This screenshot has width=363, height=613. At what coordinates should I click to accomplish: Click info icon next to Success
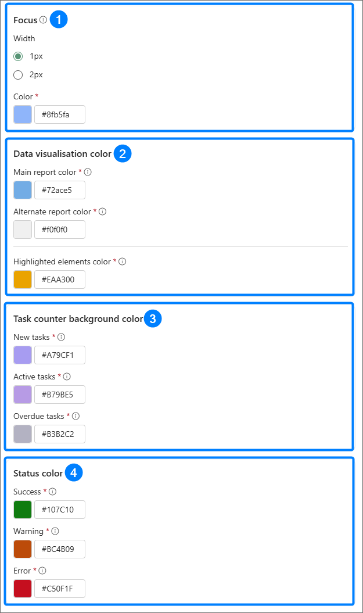pos(52,492)
